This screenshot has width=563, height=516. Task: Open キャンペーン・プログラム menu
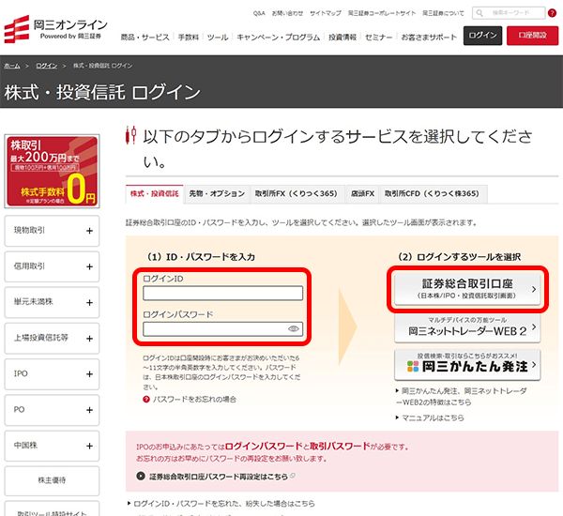pos(279,37)
